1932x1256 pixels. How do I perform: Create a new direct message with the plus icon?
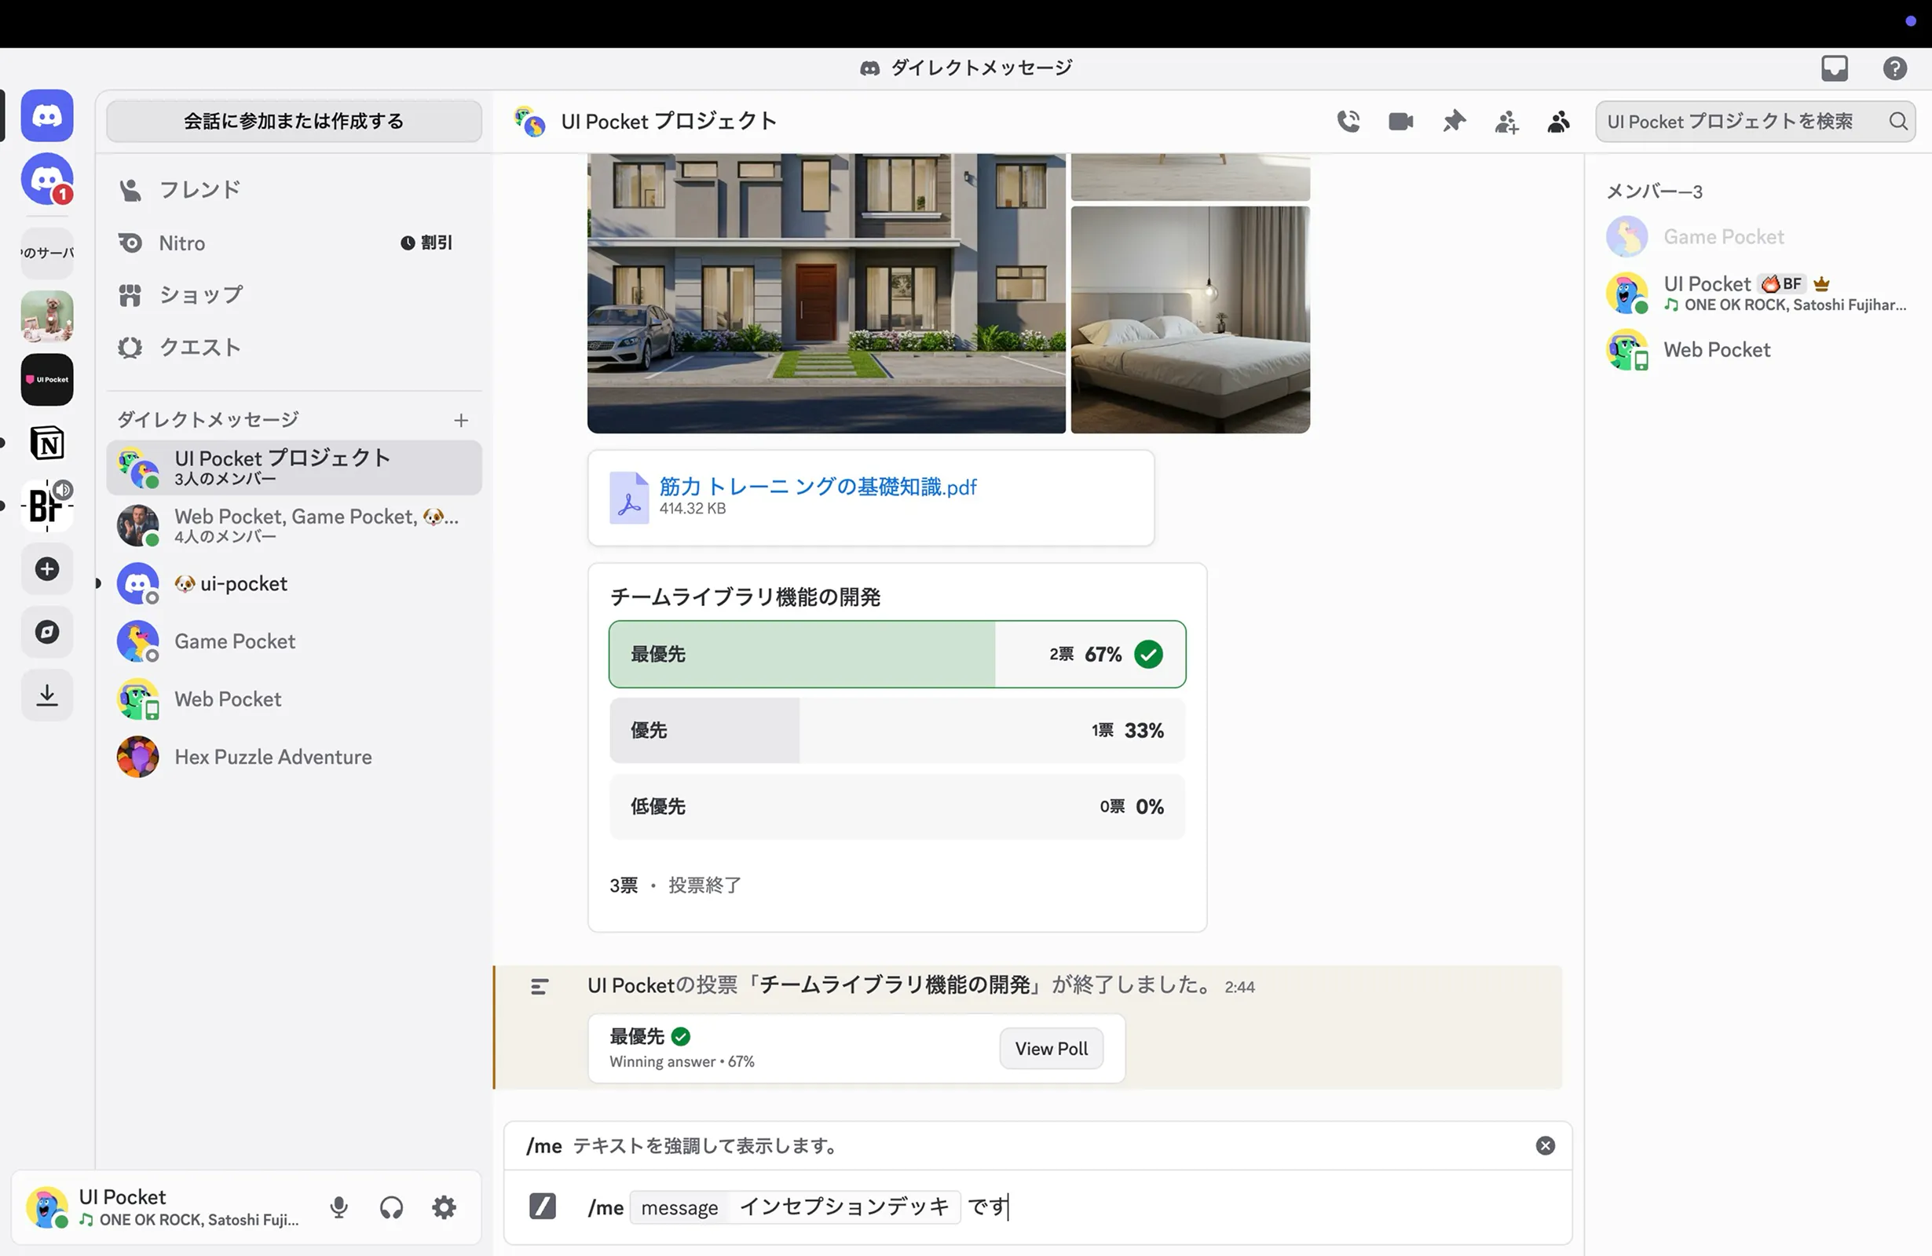461,419
